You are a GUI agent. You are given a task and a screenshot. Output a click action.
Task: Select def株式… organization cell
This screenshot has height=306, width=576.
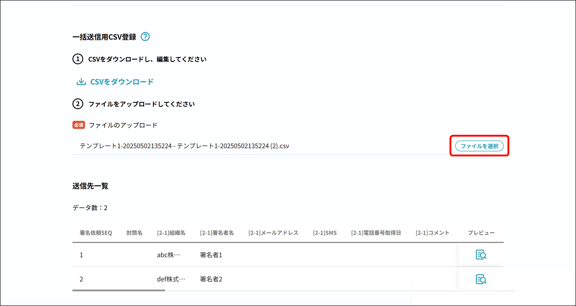171,279
